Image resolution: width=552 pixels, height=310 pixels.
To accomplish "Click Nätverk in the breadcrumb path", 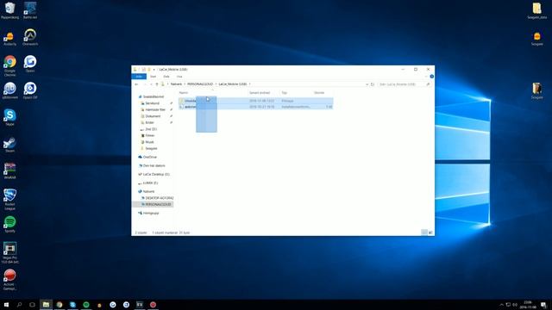I will (x=176, y=84).
